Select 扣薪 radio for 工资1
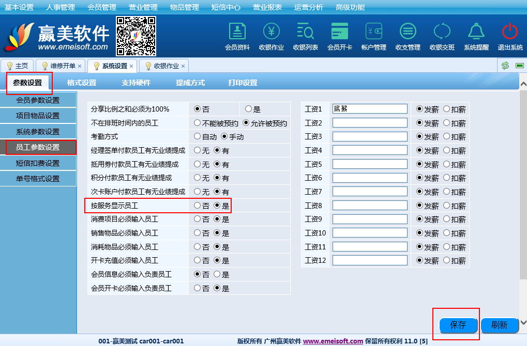527x346 pixels. pyautogui.click(x=447, y=109)
